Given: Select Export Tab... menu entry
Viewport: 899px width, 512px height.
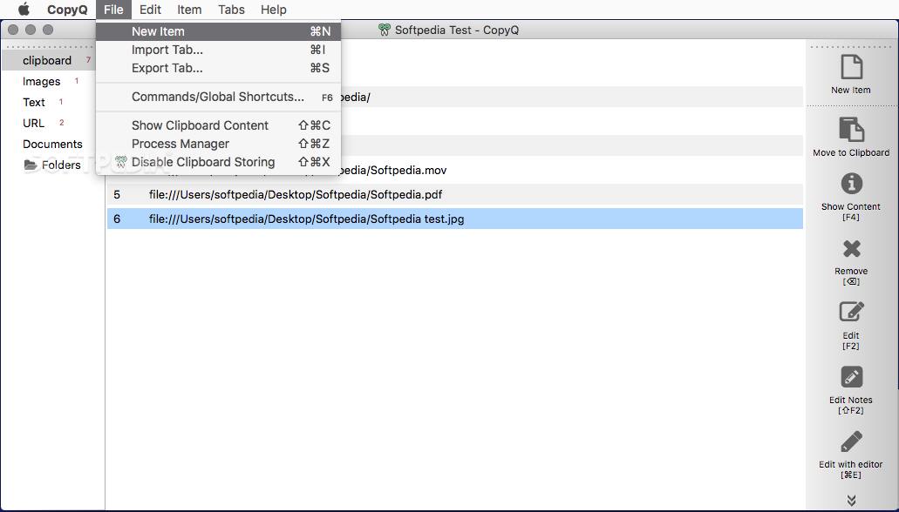Looking at the screenshot, I should tap(219, 68).
